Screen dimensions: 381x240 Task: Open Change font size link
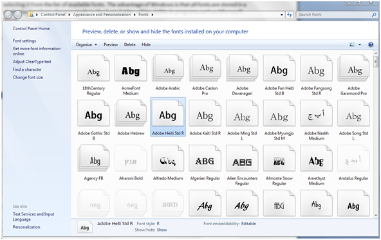28,77
